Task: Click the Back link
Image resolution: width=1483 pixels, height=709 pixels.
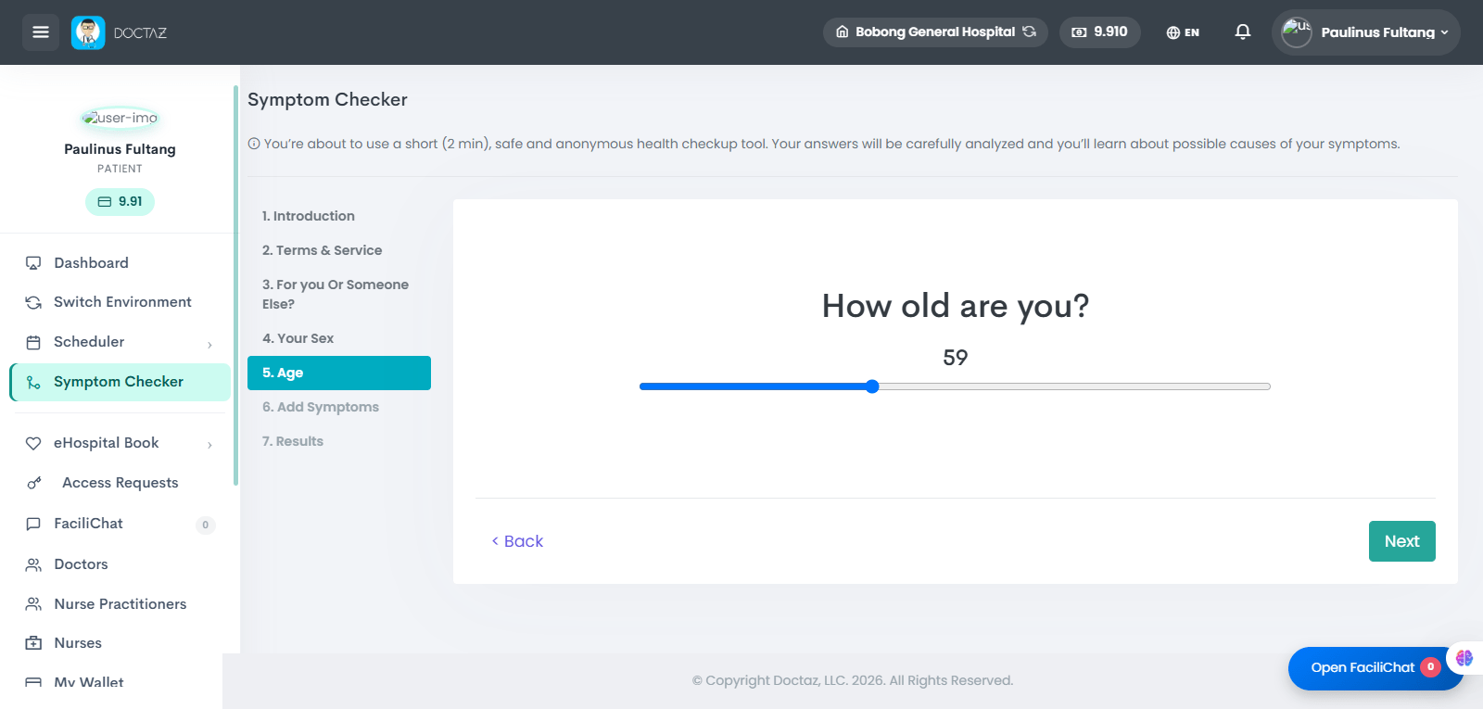Action: pyautogui.click(x=517, y=541)
